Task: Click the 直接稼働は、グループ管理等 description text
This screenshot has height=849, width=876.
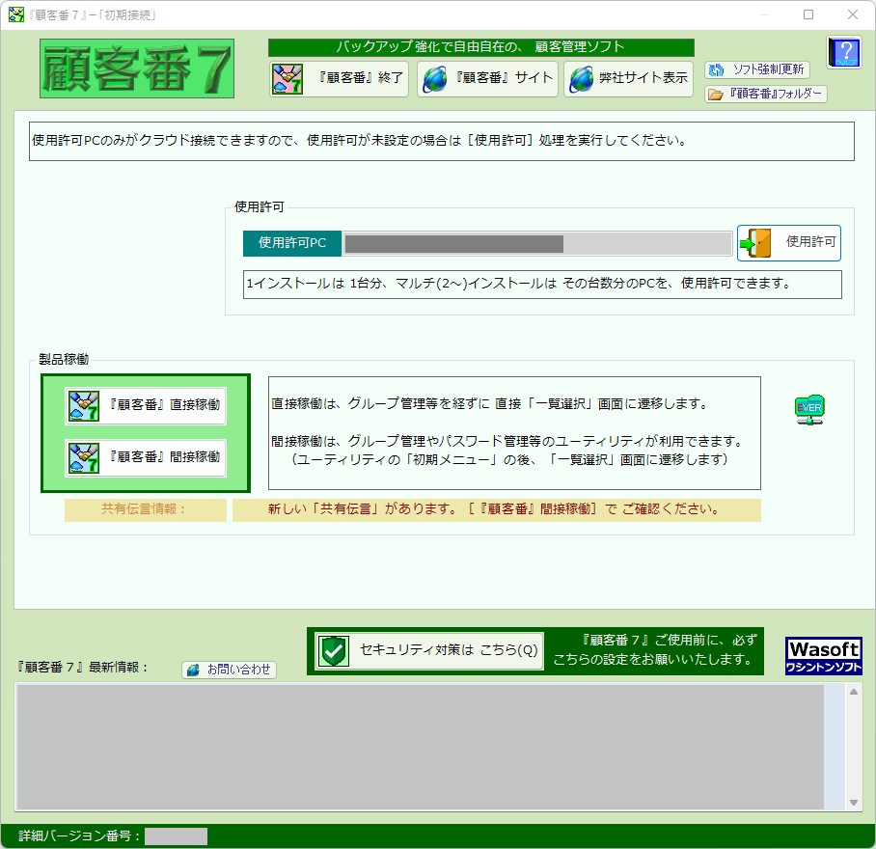Action: click(x=489, y=404)
